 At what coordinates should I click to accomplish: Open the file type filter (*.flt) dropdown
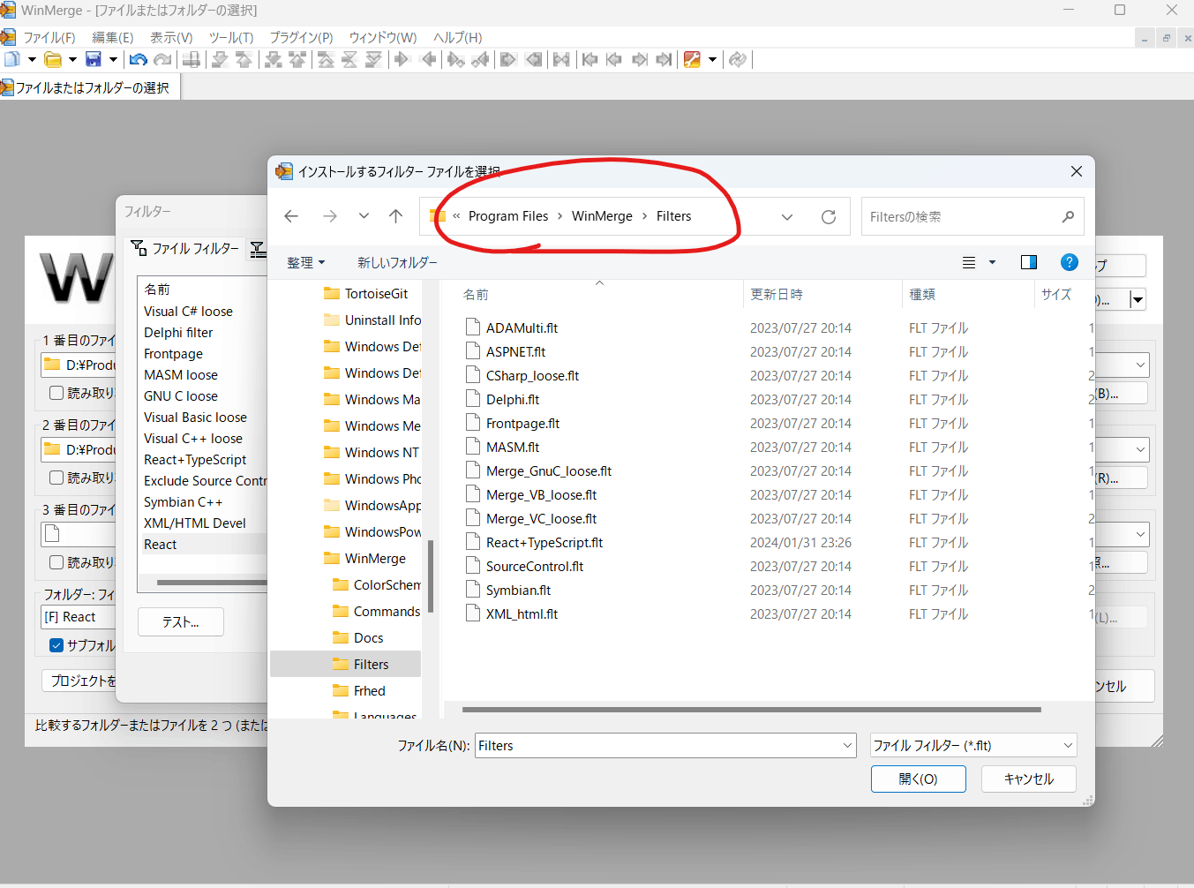click(1068, 746)
